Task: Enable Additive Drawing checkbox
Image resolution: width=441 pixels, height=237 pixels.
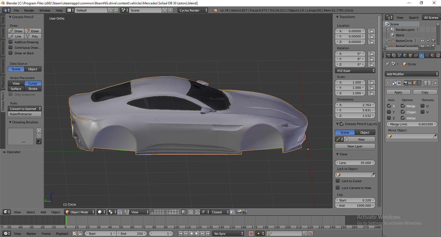Action: (10, 42)
